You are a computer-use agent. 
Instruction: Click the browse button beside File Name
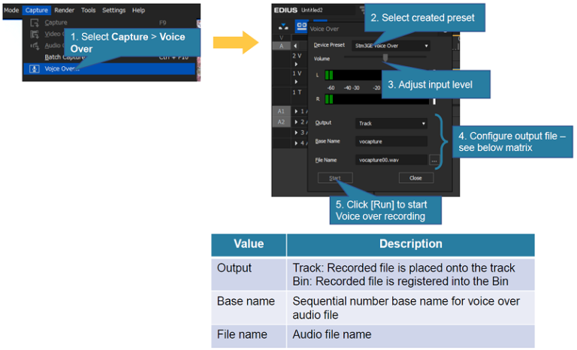(434, 161)
